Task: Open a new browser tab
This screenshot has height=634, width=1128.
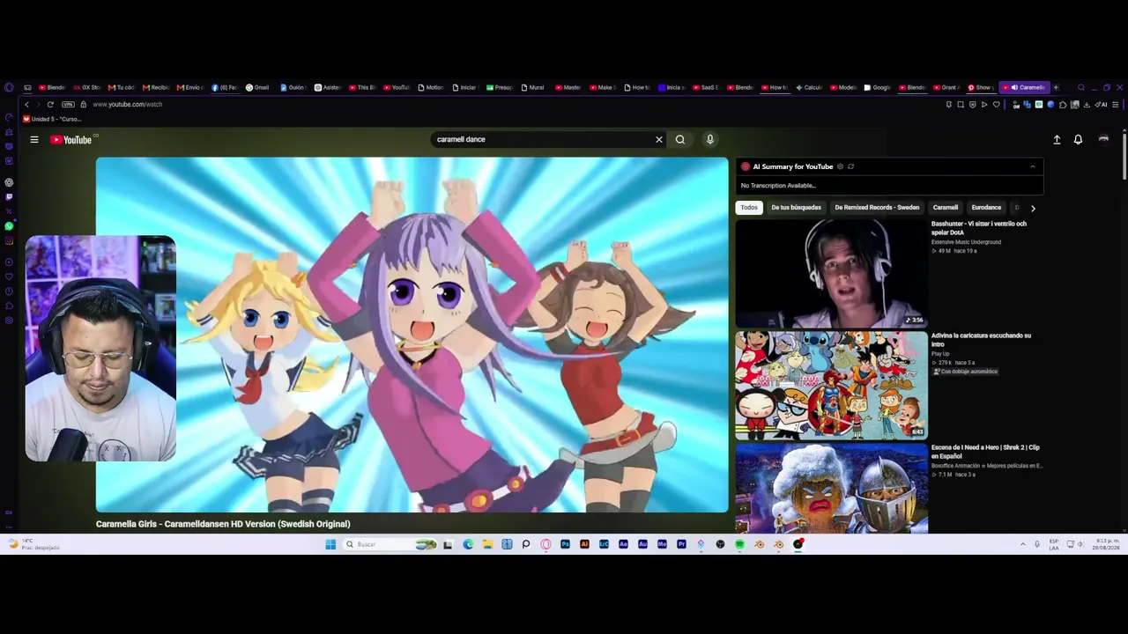Action: (x=1056, y=87)
